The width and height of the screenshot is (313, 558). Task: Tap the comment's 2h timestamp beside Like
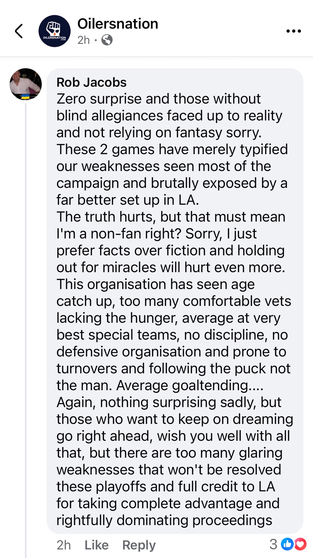click(x=64, y=545)
